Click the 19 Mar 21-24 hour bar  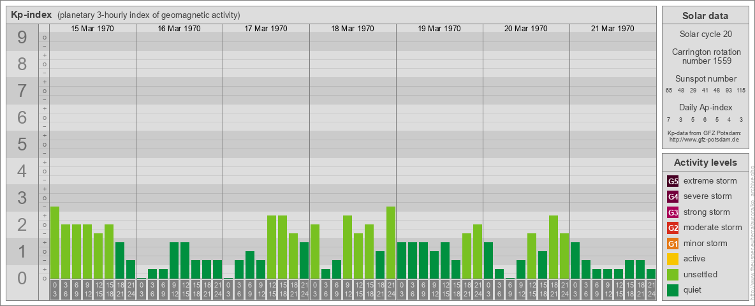point(478,252)
